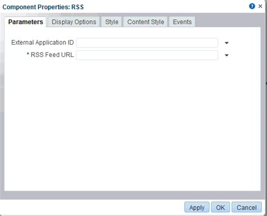Click the Component Properties: RSS title

point(43,7)
